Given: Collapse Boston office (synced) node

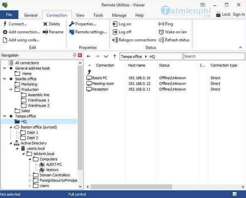Looking at the screenshot, I should [x=11, y=127].
